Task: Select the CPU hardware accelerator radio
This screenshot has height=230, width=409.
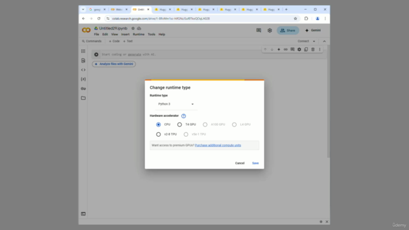Action: tap(158, 125)
